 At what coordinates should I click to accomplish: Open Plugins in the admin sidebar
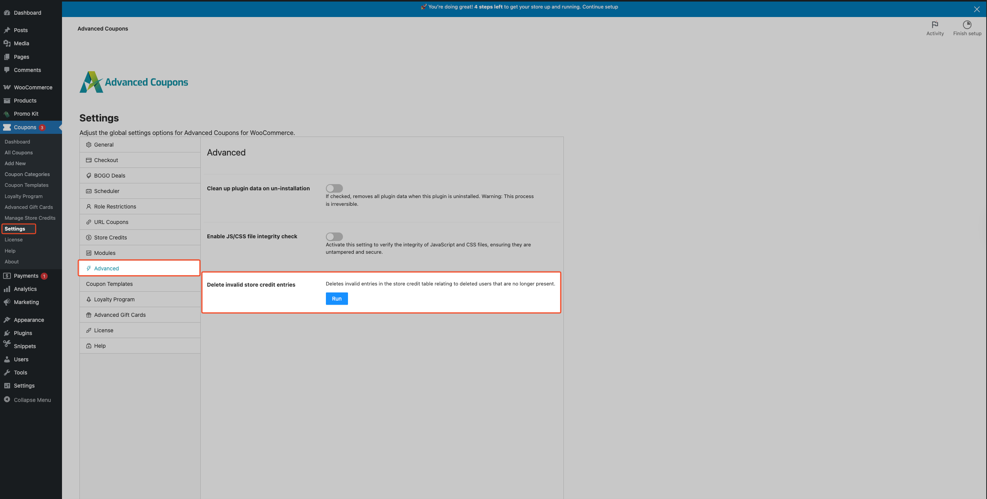click(x=23, y=333)
